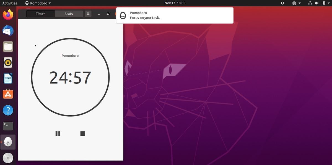Image resolution: width=332 pixels, height=165 pixels.
Task: Launch Terminal from the dock
Action: pos(8,126)
